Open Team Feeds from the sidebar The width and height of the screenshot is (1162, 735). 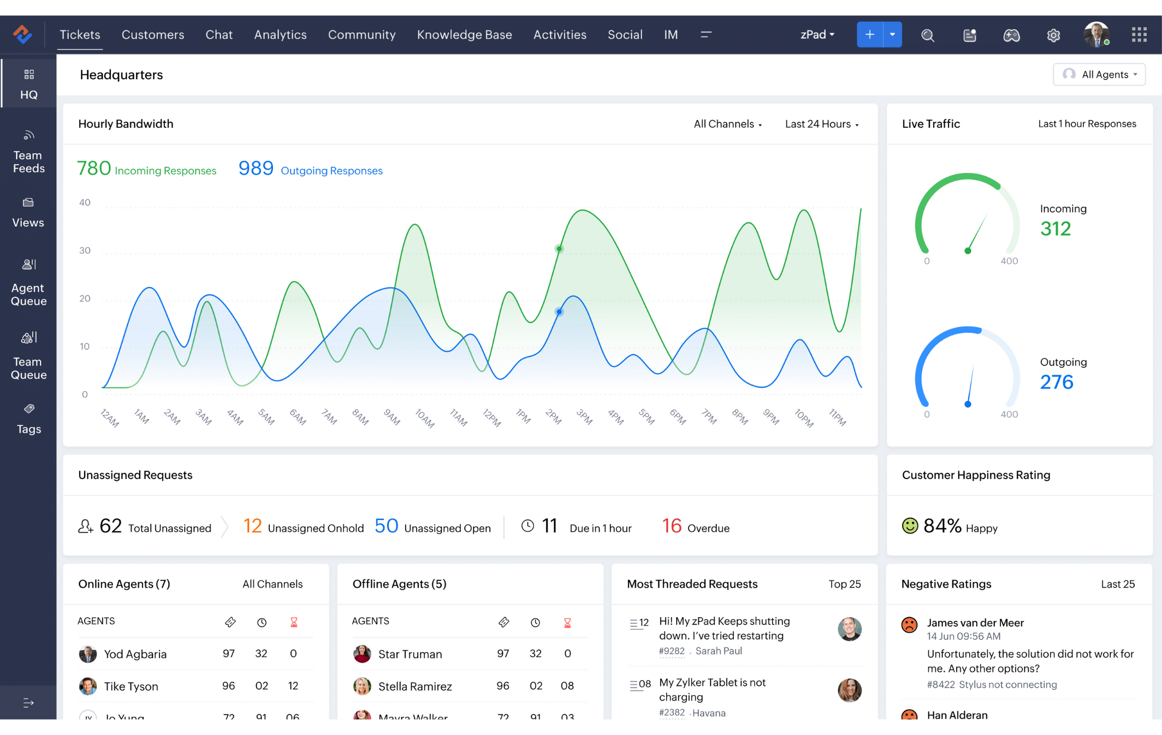[28, 150]
